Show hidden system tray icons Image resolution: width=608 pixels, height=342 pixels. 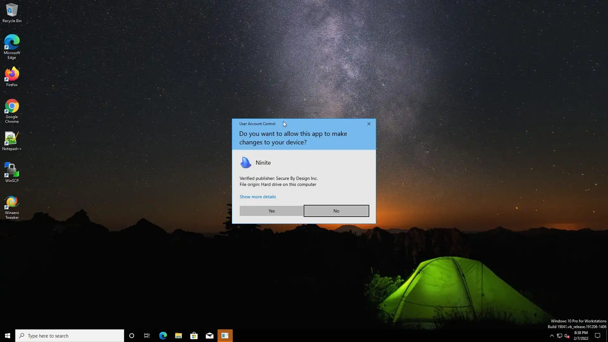(x=552, y=336)
